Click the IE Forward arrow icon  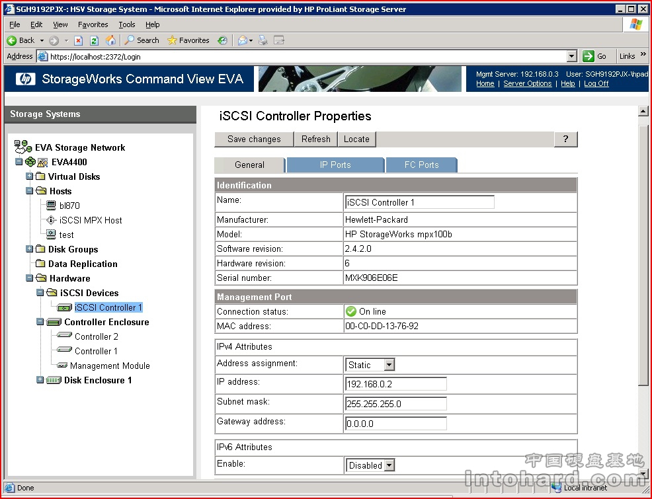click(54, 40)
